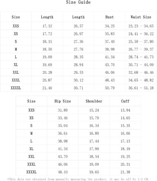Select cuff value 21.38 for XXXXL

click(125, 172)
